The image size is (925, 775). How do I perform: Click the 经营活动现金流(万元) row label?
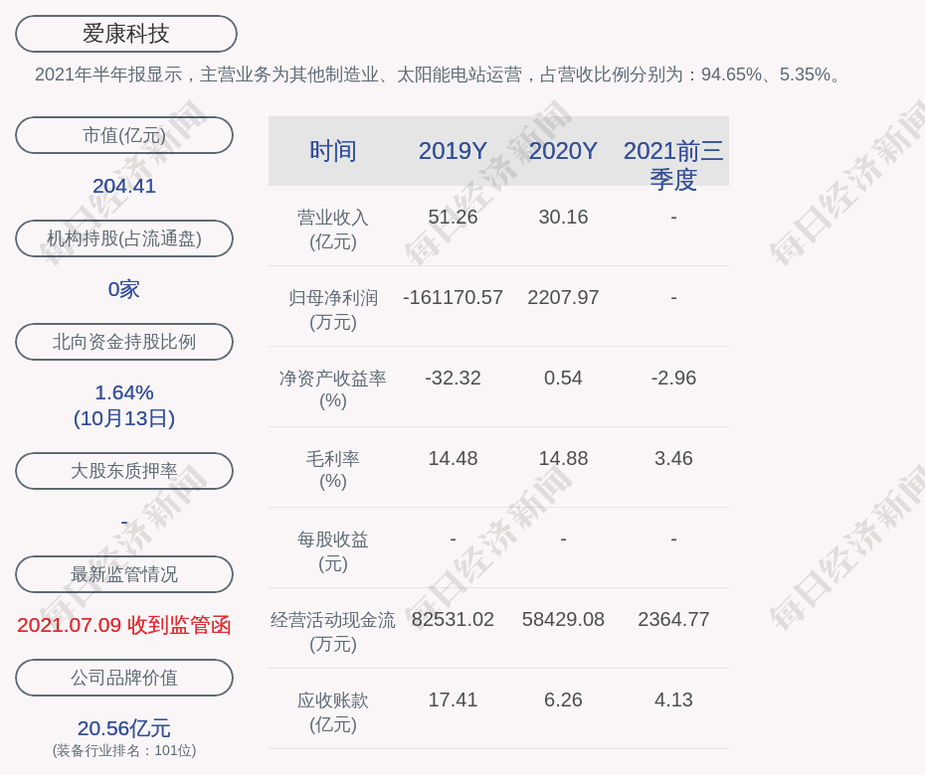tap(333, 632)
